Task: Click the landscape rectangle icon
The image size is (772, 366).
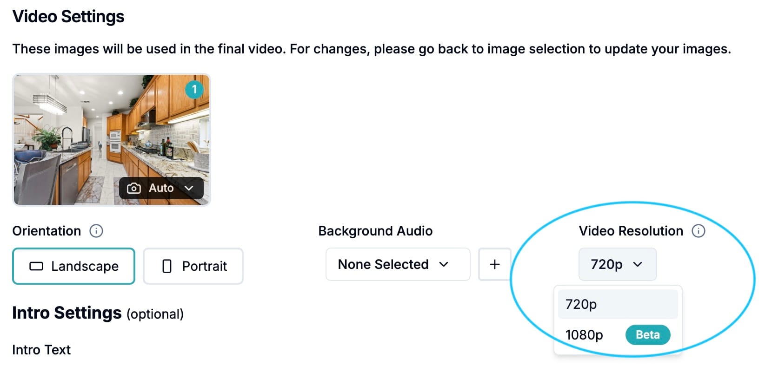Action: click(36, 266)
